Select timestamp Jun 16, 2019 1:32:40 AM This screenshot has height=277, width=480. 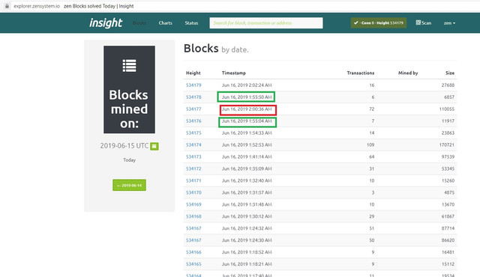[x=247, y=180]
